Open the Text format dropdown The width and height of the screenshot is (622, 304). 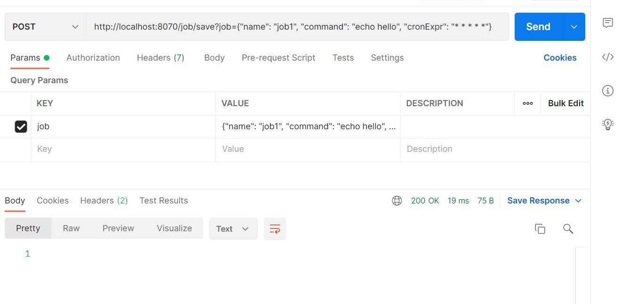[x=233, y=229]
